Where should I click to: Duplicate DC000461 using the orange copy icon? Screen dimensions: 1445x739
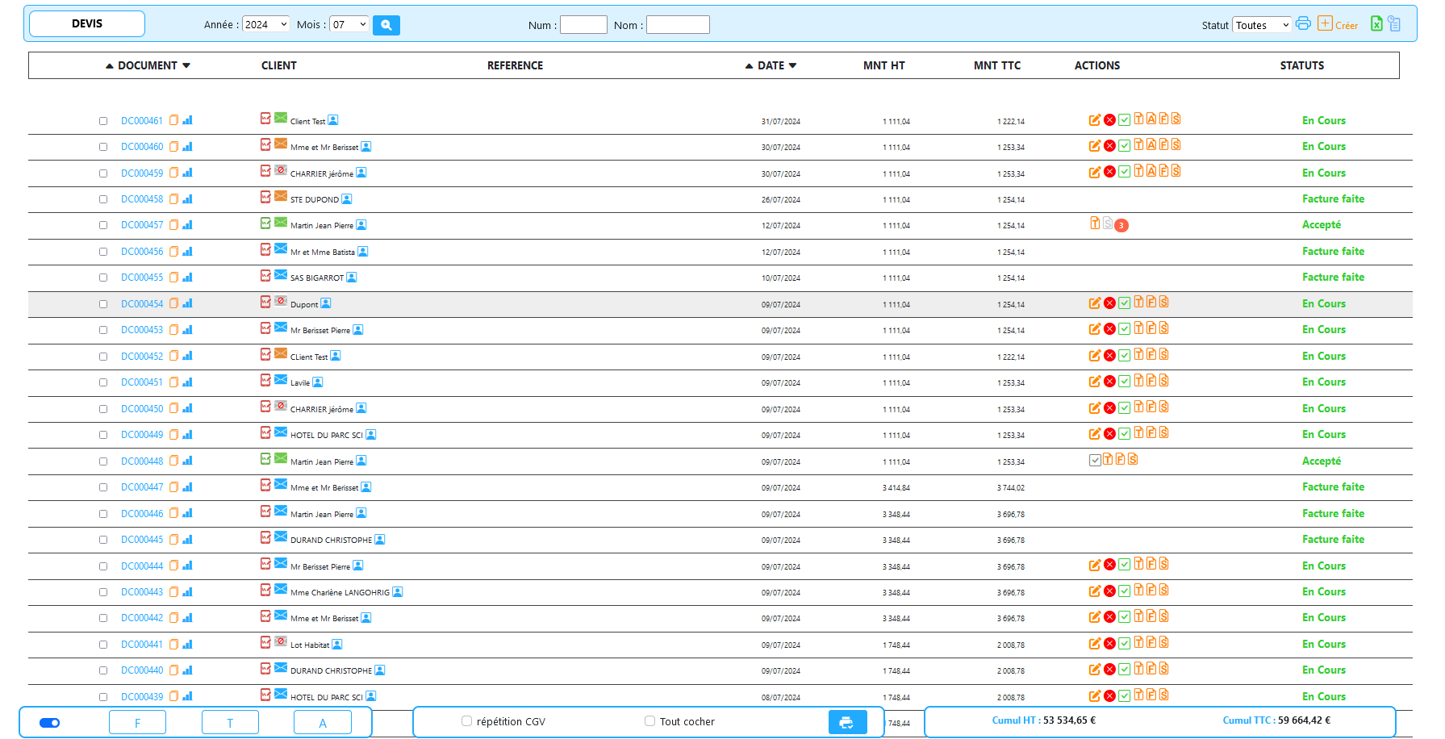(173, 120)
